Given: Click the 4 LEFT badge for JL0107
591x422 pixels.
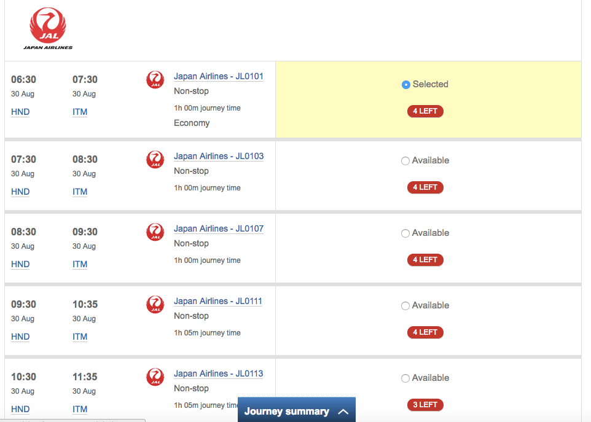Looking at the screenshot, I should coord(425,260).
